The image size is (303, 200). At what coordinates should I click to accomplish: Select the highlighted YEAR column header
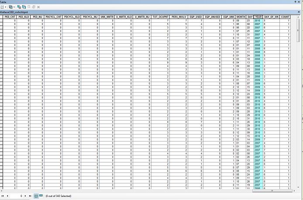click(258, 17)
